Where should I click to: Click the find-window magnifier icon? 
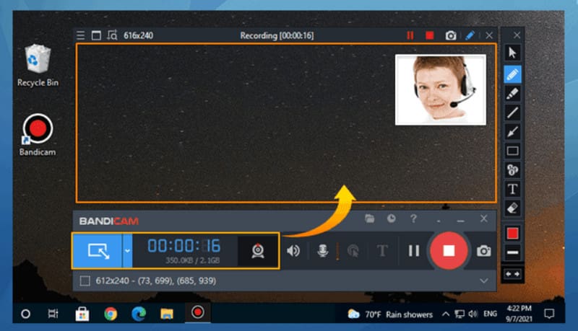pos(112,35)
